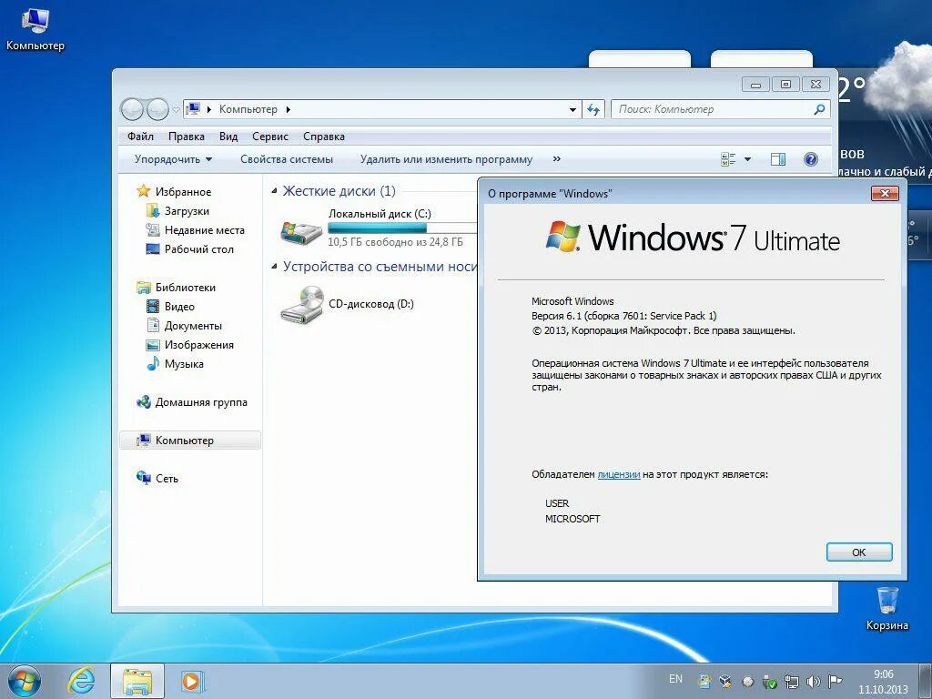This screenshot has height=699, width=932.
Task: Open Explorer help question-mark icon
Action: click(x=811, y=158)
